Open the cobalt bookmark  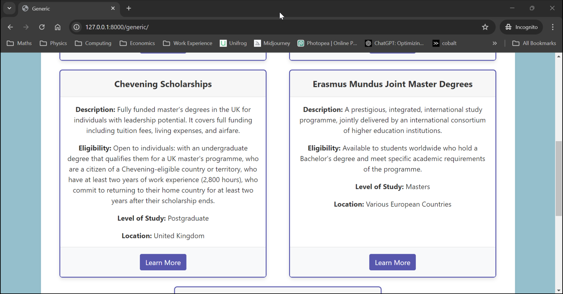tap(445, 43)
